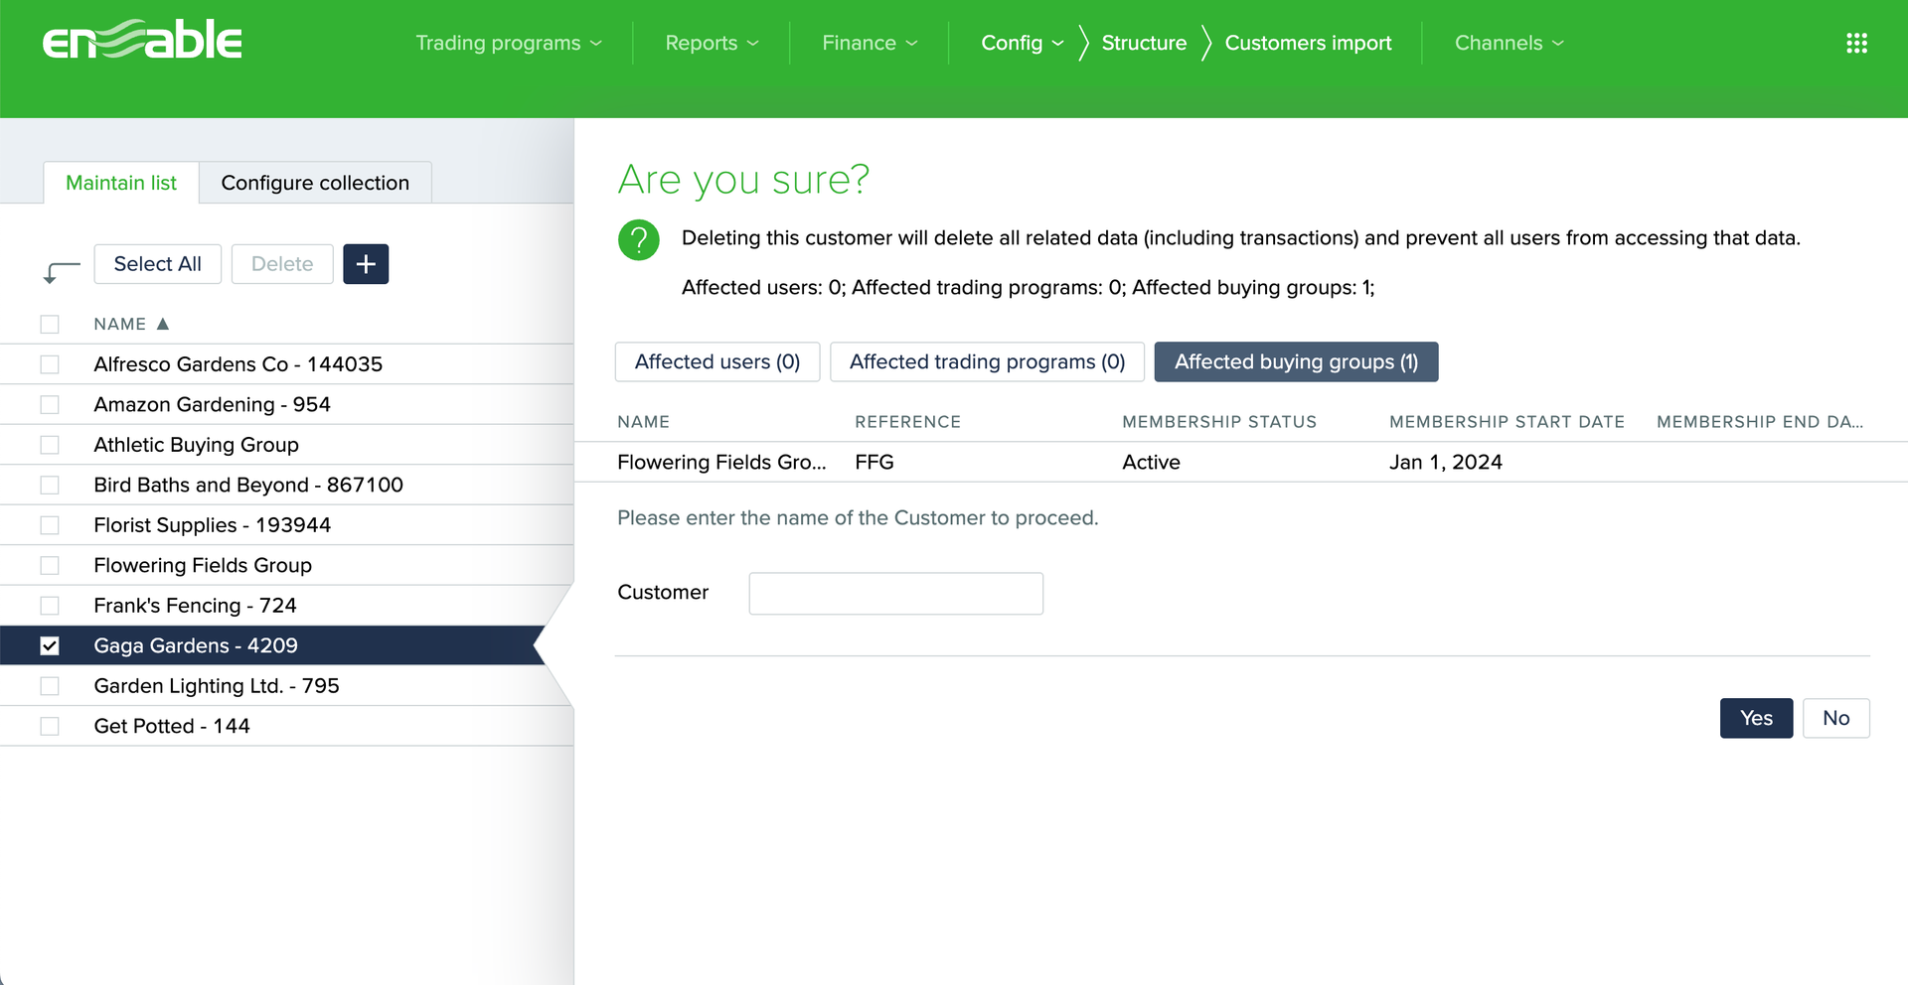Sort list by the Name arrow

(x=163, y=324)
